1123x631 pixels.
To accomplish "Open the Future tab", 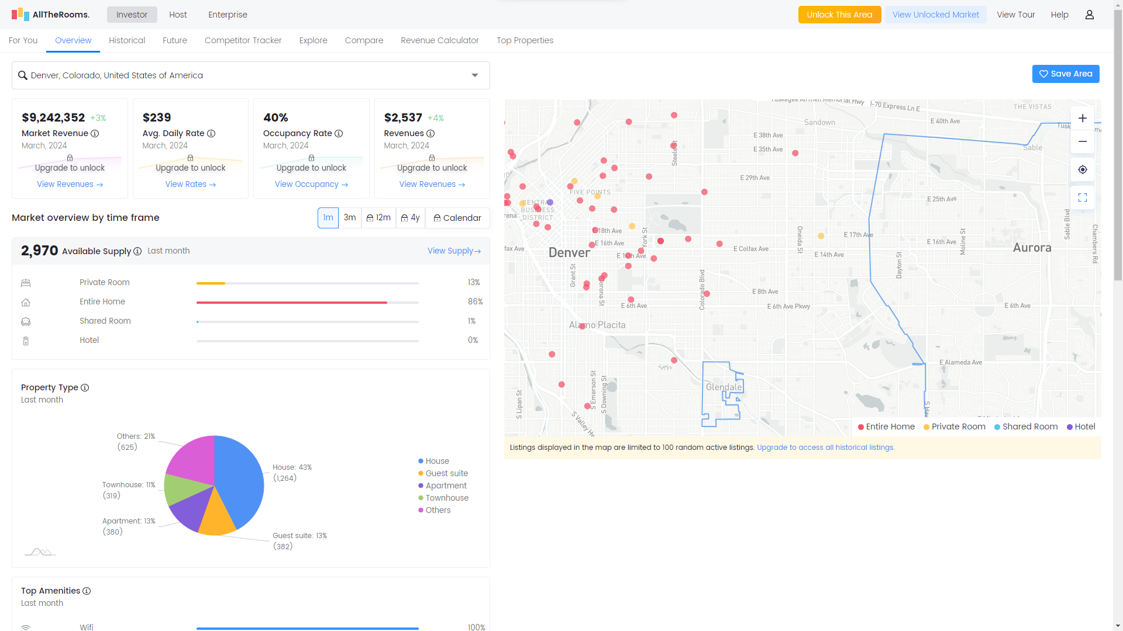I will pos(175,40).
